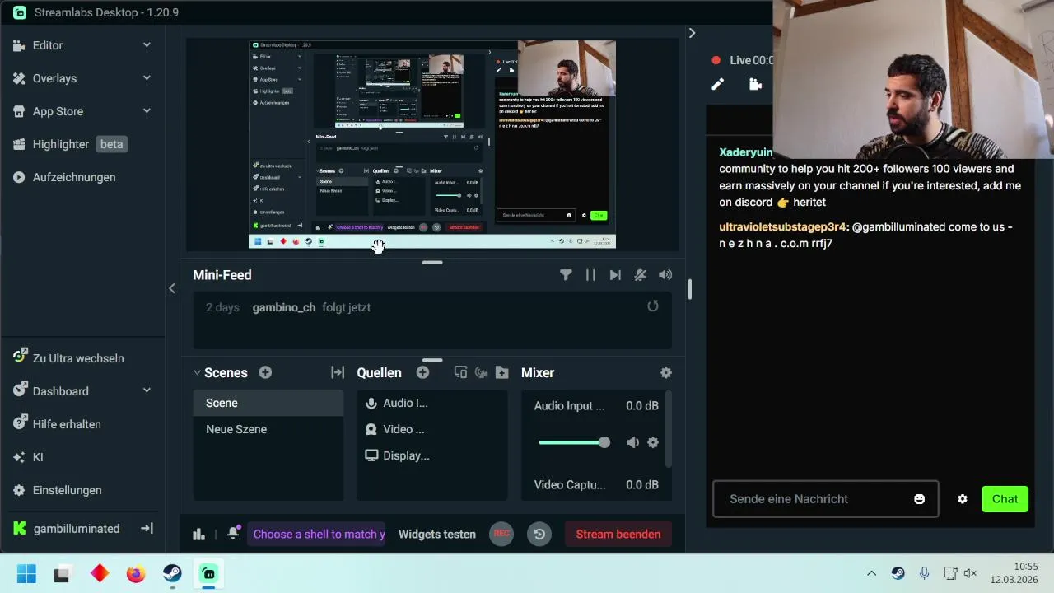This screenshot has height=593, width=1054.
Task: Select the Scene entry
Action: [x=268, y=403]
